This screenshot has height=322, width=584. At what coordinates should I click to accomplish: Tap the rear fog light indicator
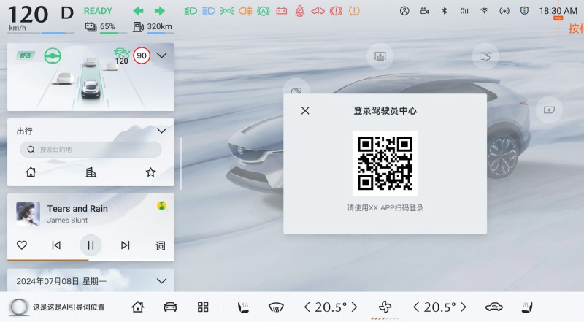tap(245, 11)
